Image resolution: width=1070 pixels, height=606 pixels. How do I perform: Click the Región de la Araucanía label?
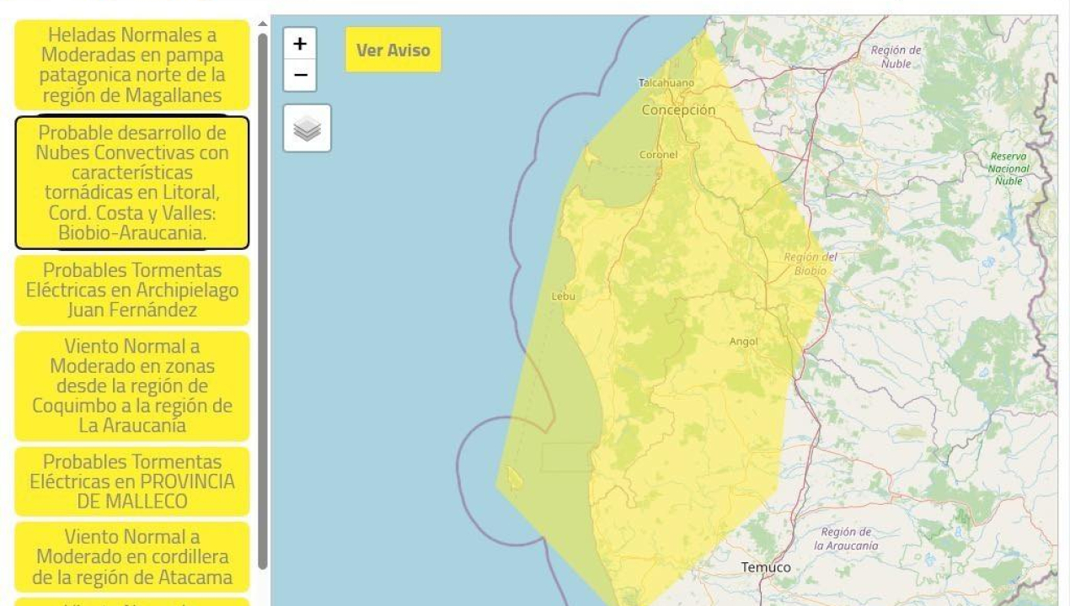[x=846, y=539]
